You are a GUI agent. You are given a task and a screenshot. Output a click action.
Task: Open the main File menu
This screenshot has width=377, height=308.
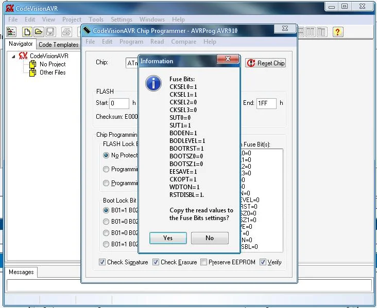tap(13, 20)
